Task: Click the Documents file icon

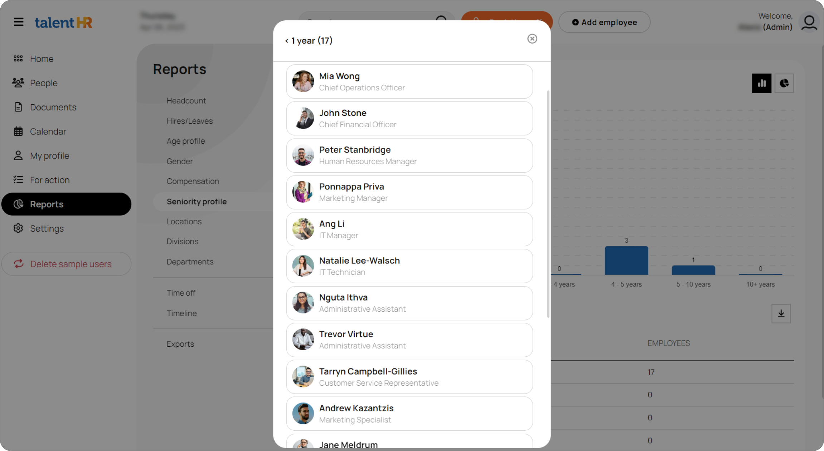Action: (x=18, y=107)
